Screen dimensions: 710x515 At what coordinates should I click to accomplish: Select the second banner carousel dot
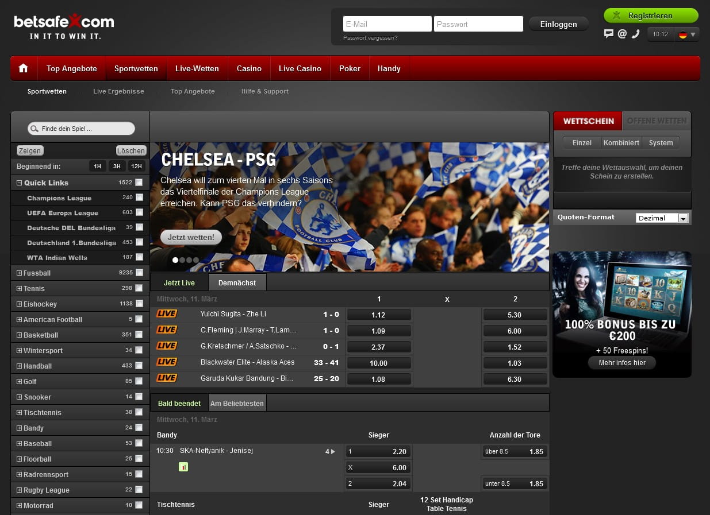tap(182, 260)
